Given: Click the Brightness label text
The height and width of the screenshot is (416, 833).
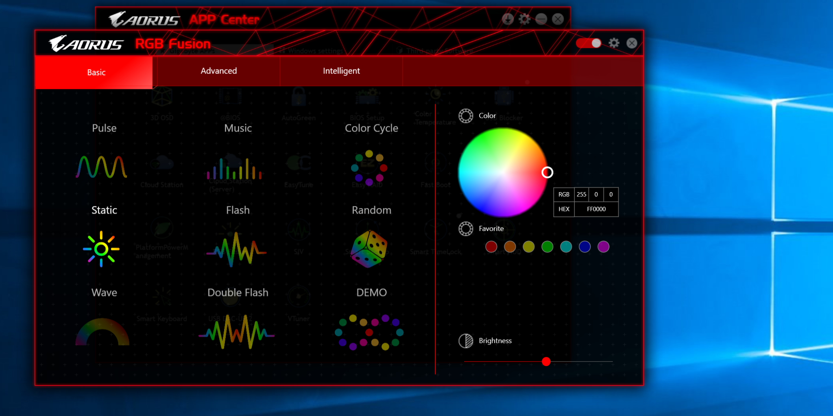Looking at the screenshot, I should (495, 341).
